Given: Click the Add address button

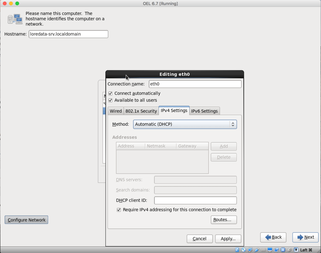Looking at the screenshot, I should [224, 146].
